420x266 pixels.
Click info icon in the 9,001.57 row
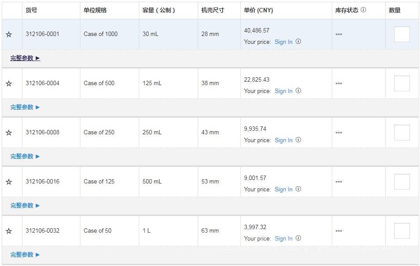click(x=298, y=189)
